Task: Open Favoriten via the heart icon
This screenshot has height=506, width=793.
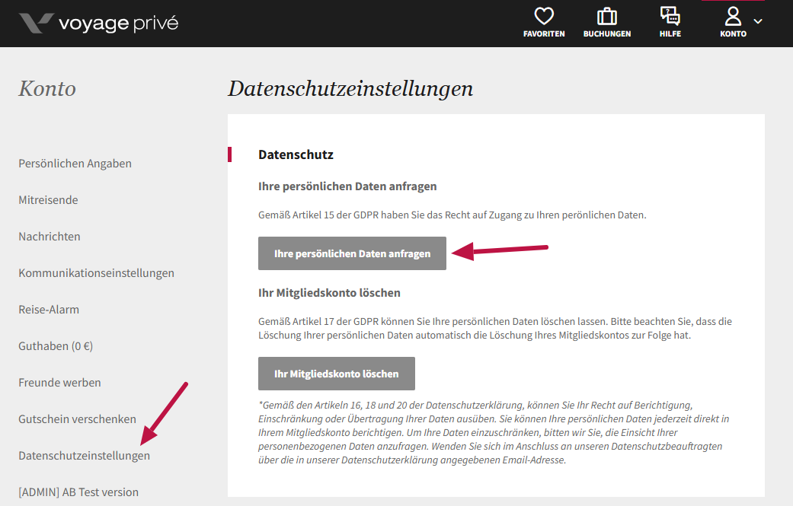Action: (544, 16)
